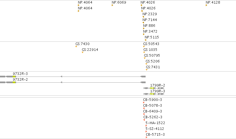
Task: Click the NP:7144 triangle marker
Action: click(143, 23)
